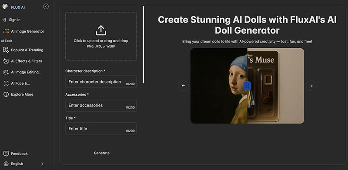Click the original painting side of image
This screenshot has width=348, height=170.
(219, 86)
